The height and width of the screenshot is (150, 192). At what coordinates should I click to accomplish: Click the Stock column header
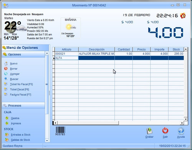pos(176,49)
